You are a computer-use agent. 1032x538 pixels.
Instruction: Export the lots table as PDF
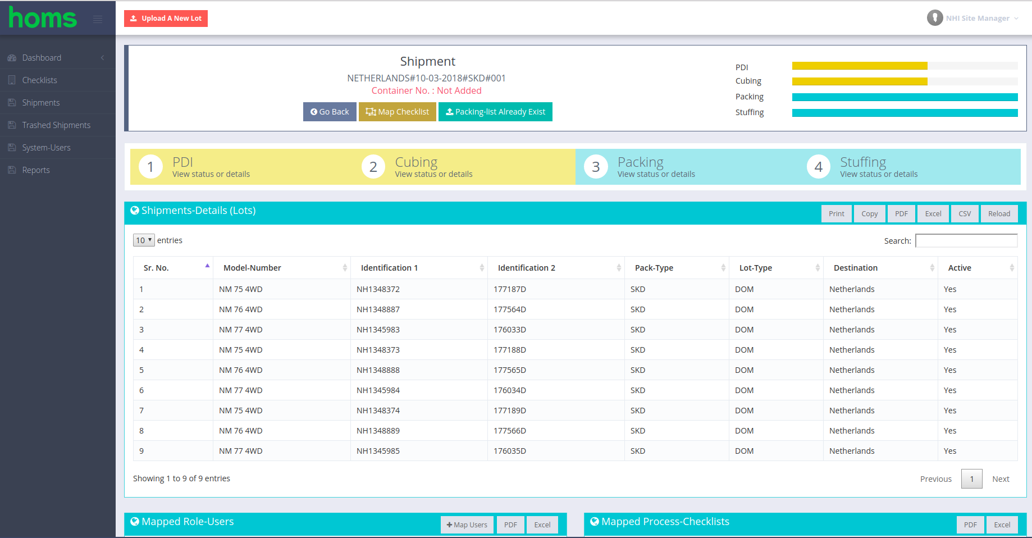(901, 214)
